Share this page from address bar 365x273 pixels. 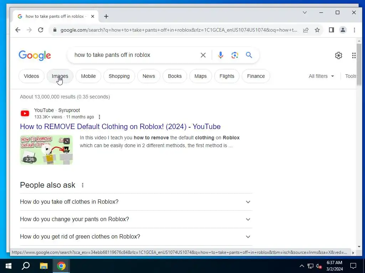click(305, 30)
